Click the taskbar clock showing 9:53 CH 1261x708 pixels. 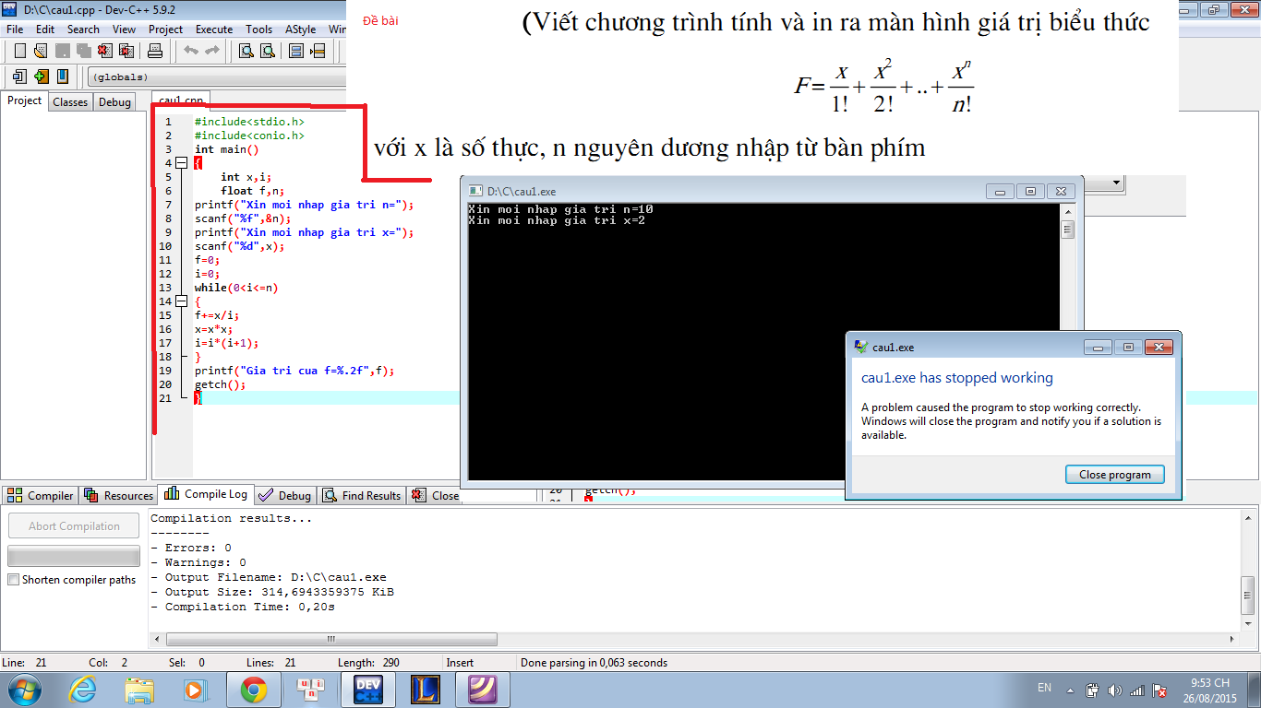point(1209,690)
